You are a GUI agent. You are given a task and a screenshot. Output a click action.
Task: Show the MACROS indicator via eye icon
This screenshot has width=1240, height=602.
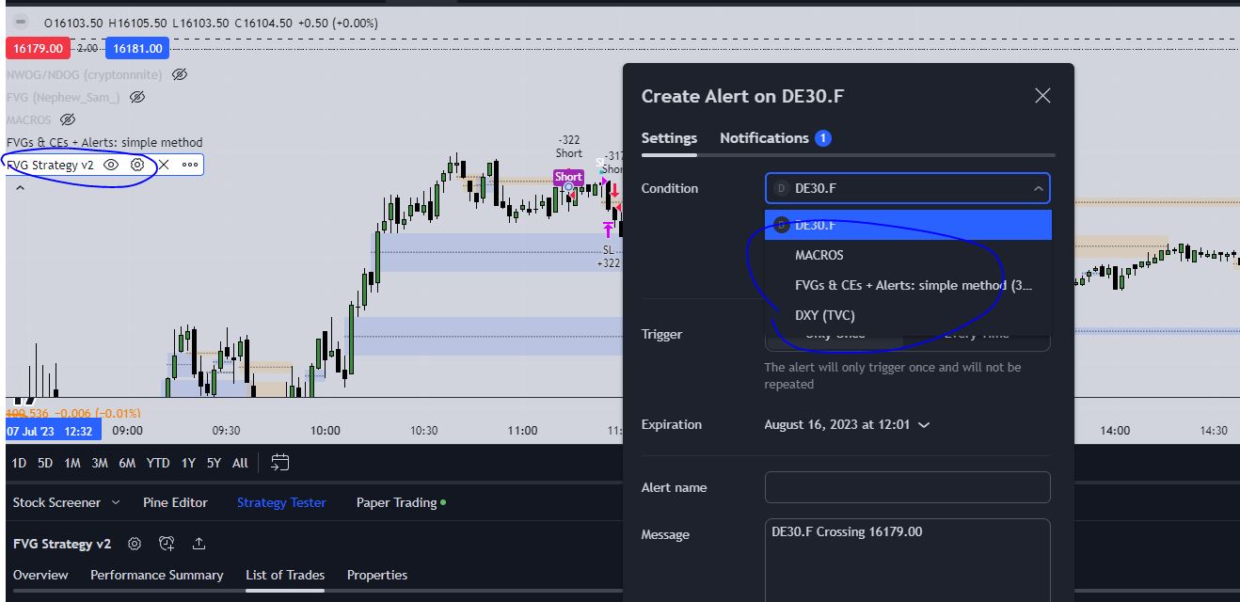tap(67, 119)
